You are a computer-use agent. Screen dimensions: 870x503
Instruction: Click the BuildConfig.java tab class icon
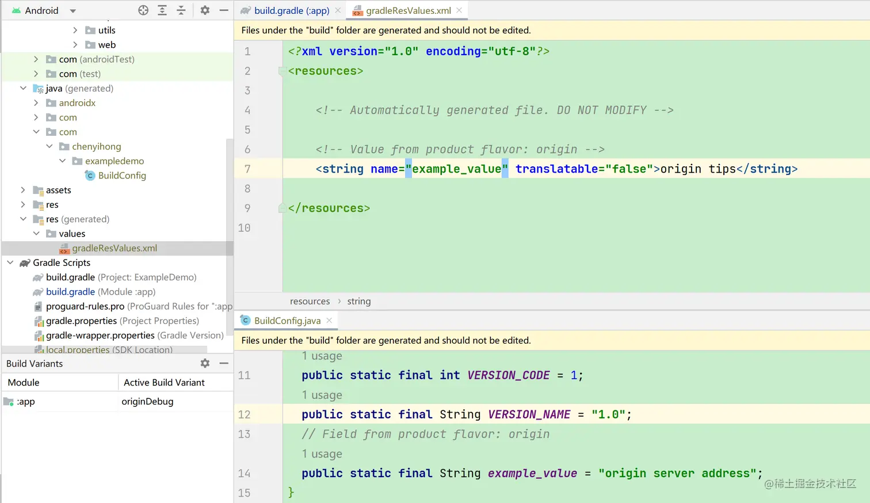point(246,321)
